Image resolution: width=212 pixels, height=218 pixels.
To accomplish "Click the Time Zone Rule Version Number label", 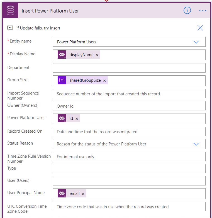I will coord(29,159).
